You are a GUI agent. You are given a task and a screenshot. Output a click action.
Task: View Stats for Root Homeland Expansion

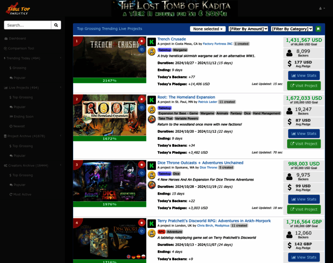click(x=304, y=134)
